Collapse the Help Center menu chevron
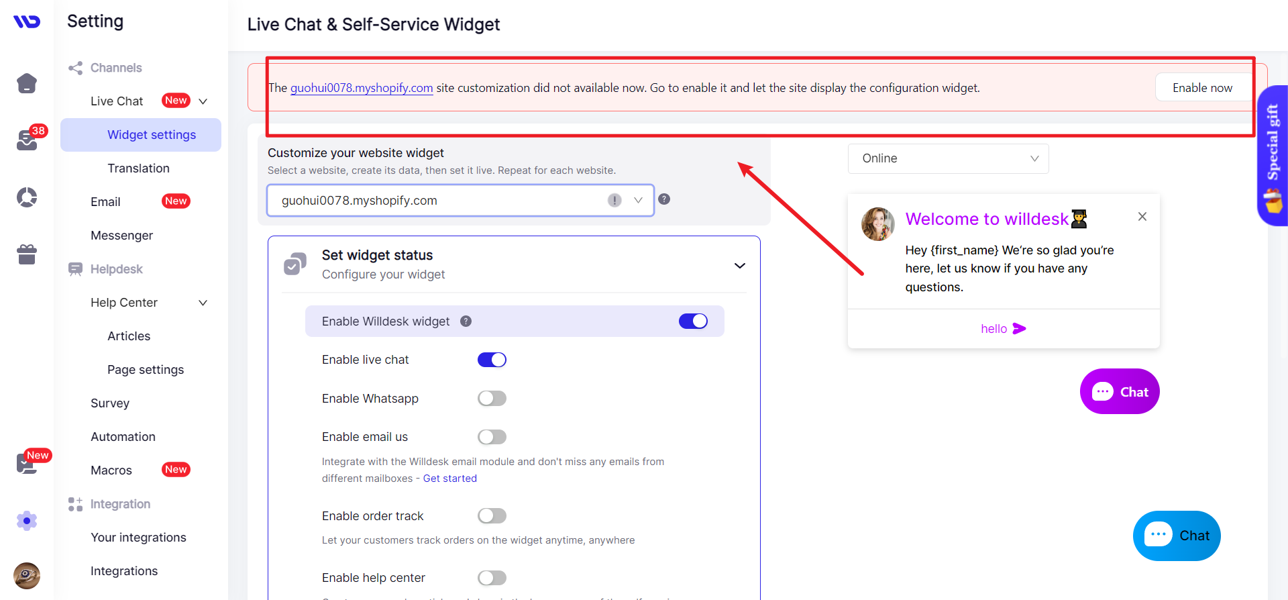 coord(203,303)
